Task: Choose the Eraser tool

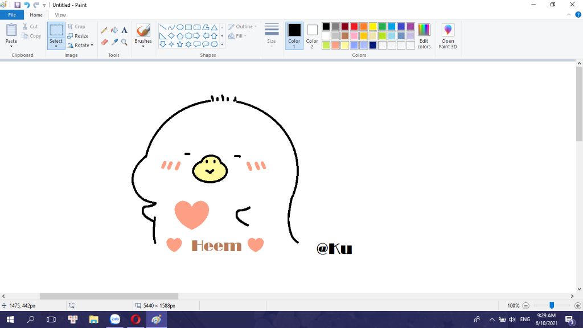Action: pyautogui.click(x=104, y=42)
